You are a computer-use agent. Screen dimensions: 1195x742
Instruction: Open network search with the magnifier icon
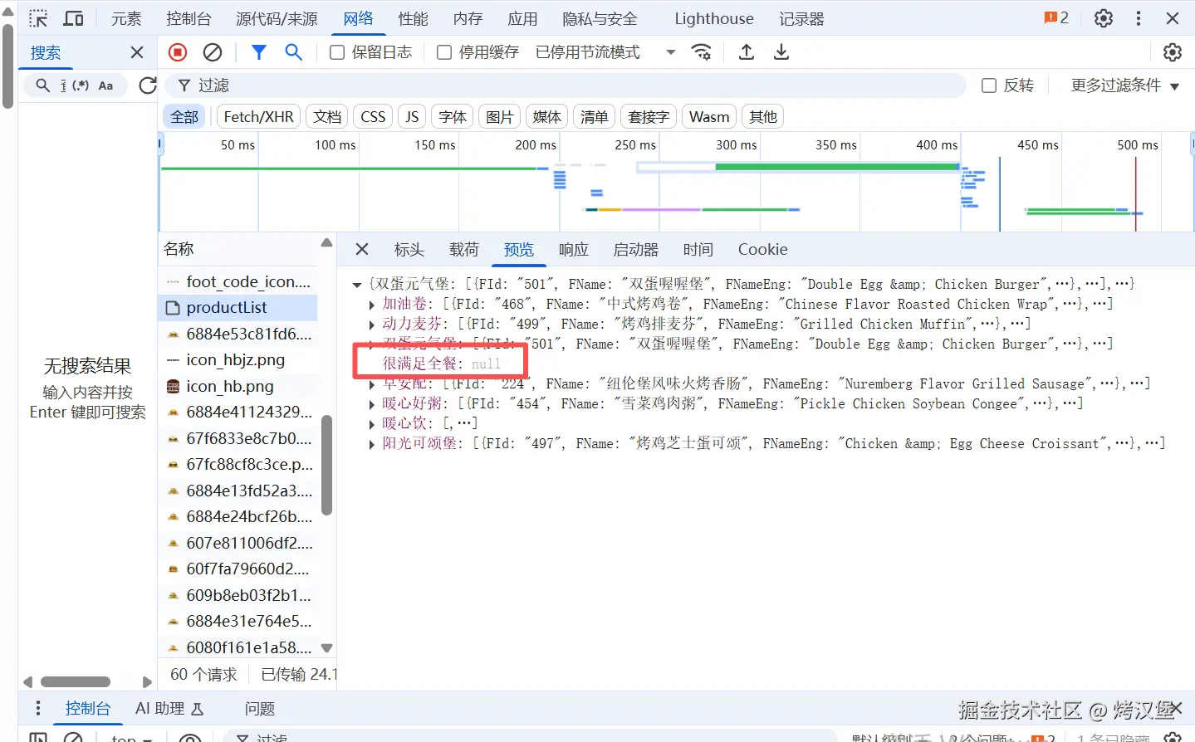(x=293, y=51)
